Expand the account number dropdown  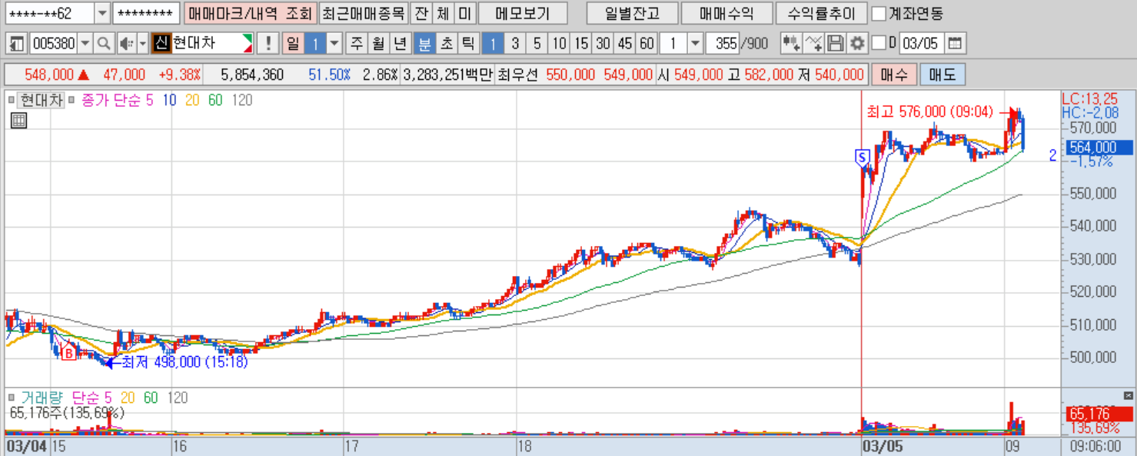click(103, 13)
